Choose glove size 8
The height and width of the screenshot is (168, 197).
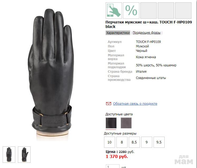tap(122, 142)
